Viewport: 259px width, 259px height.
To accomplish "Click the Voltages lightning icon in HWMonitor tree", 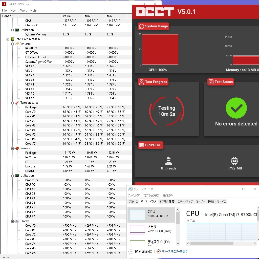I will 17,44.
